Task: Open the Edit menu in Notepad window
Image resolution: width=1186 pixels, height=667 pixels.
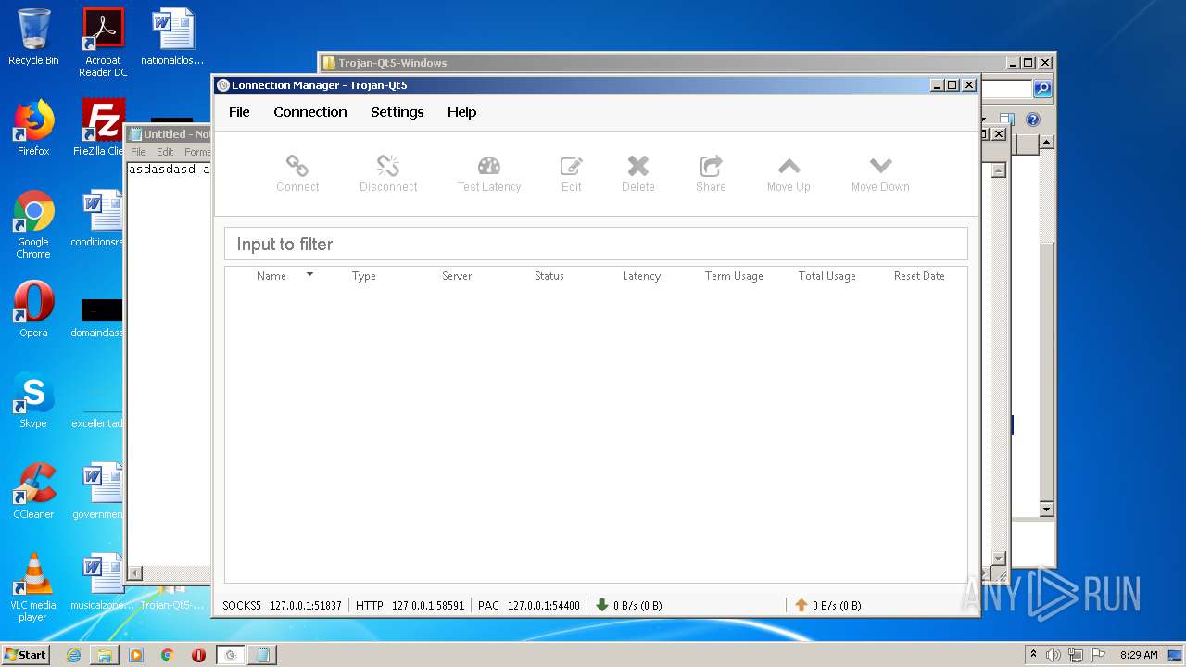Action: 165,152
